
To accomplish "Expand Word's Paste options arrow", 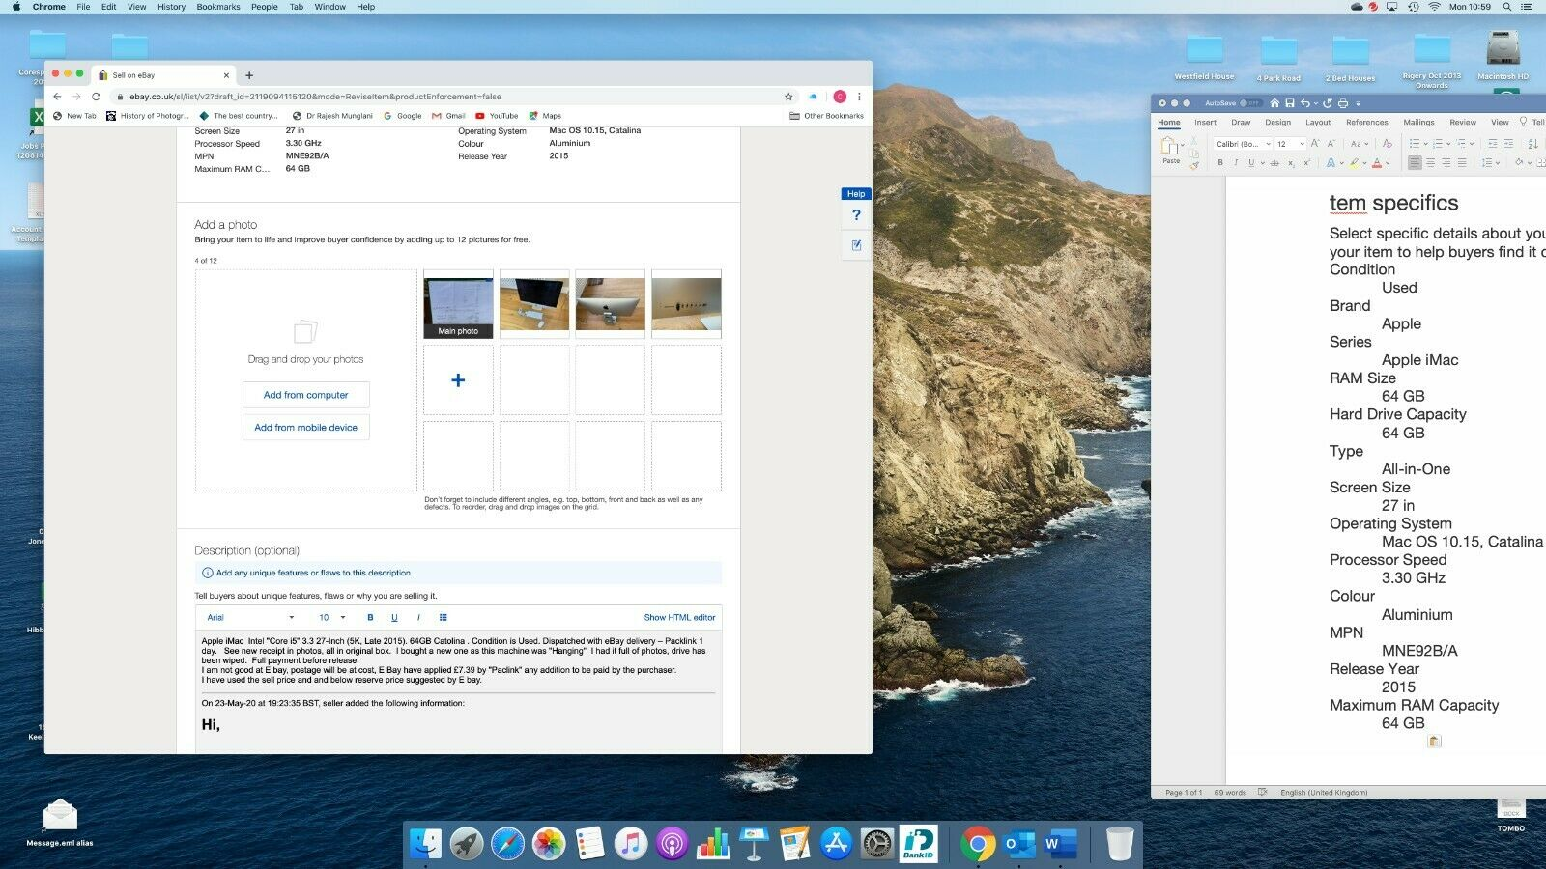I will [1183, 145].
